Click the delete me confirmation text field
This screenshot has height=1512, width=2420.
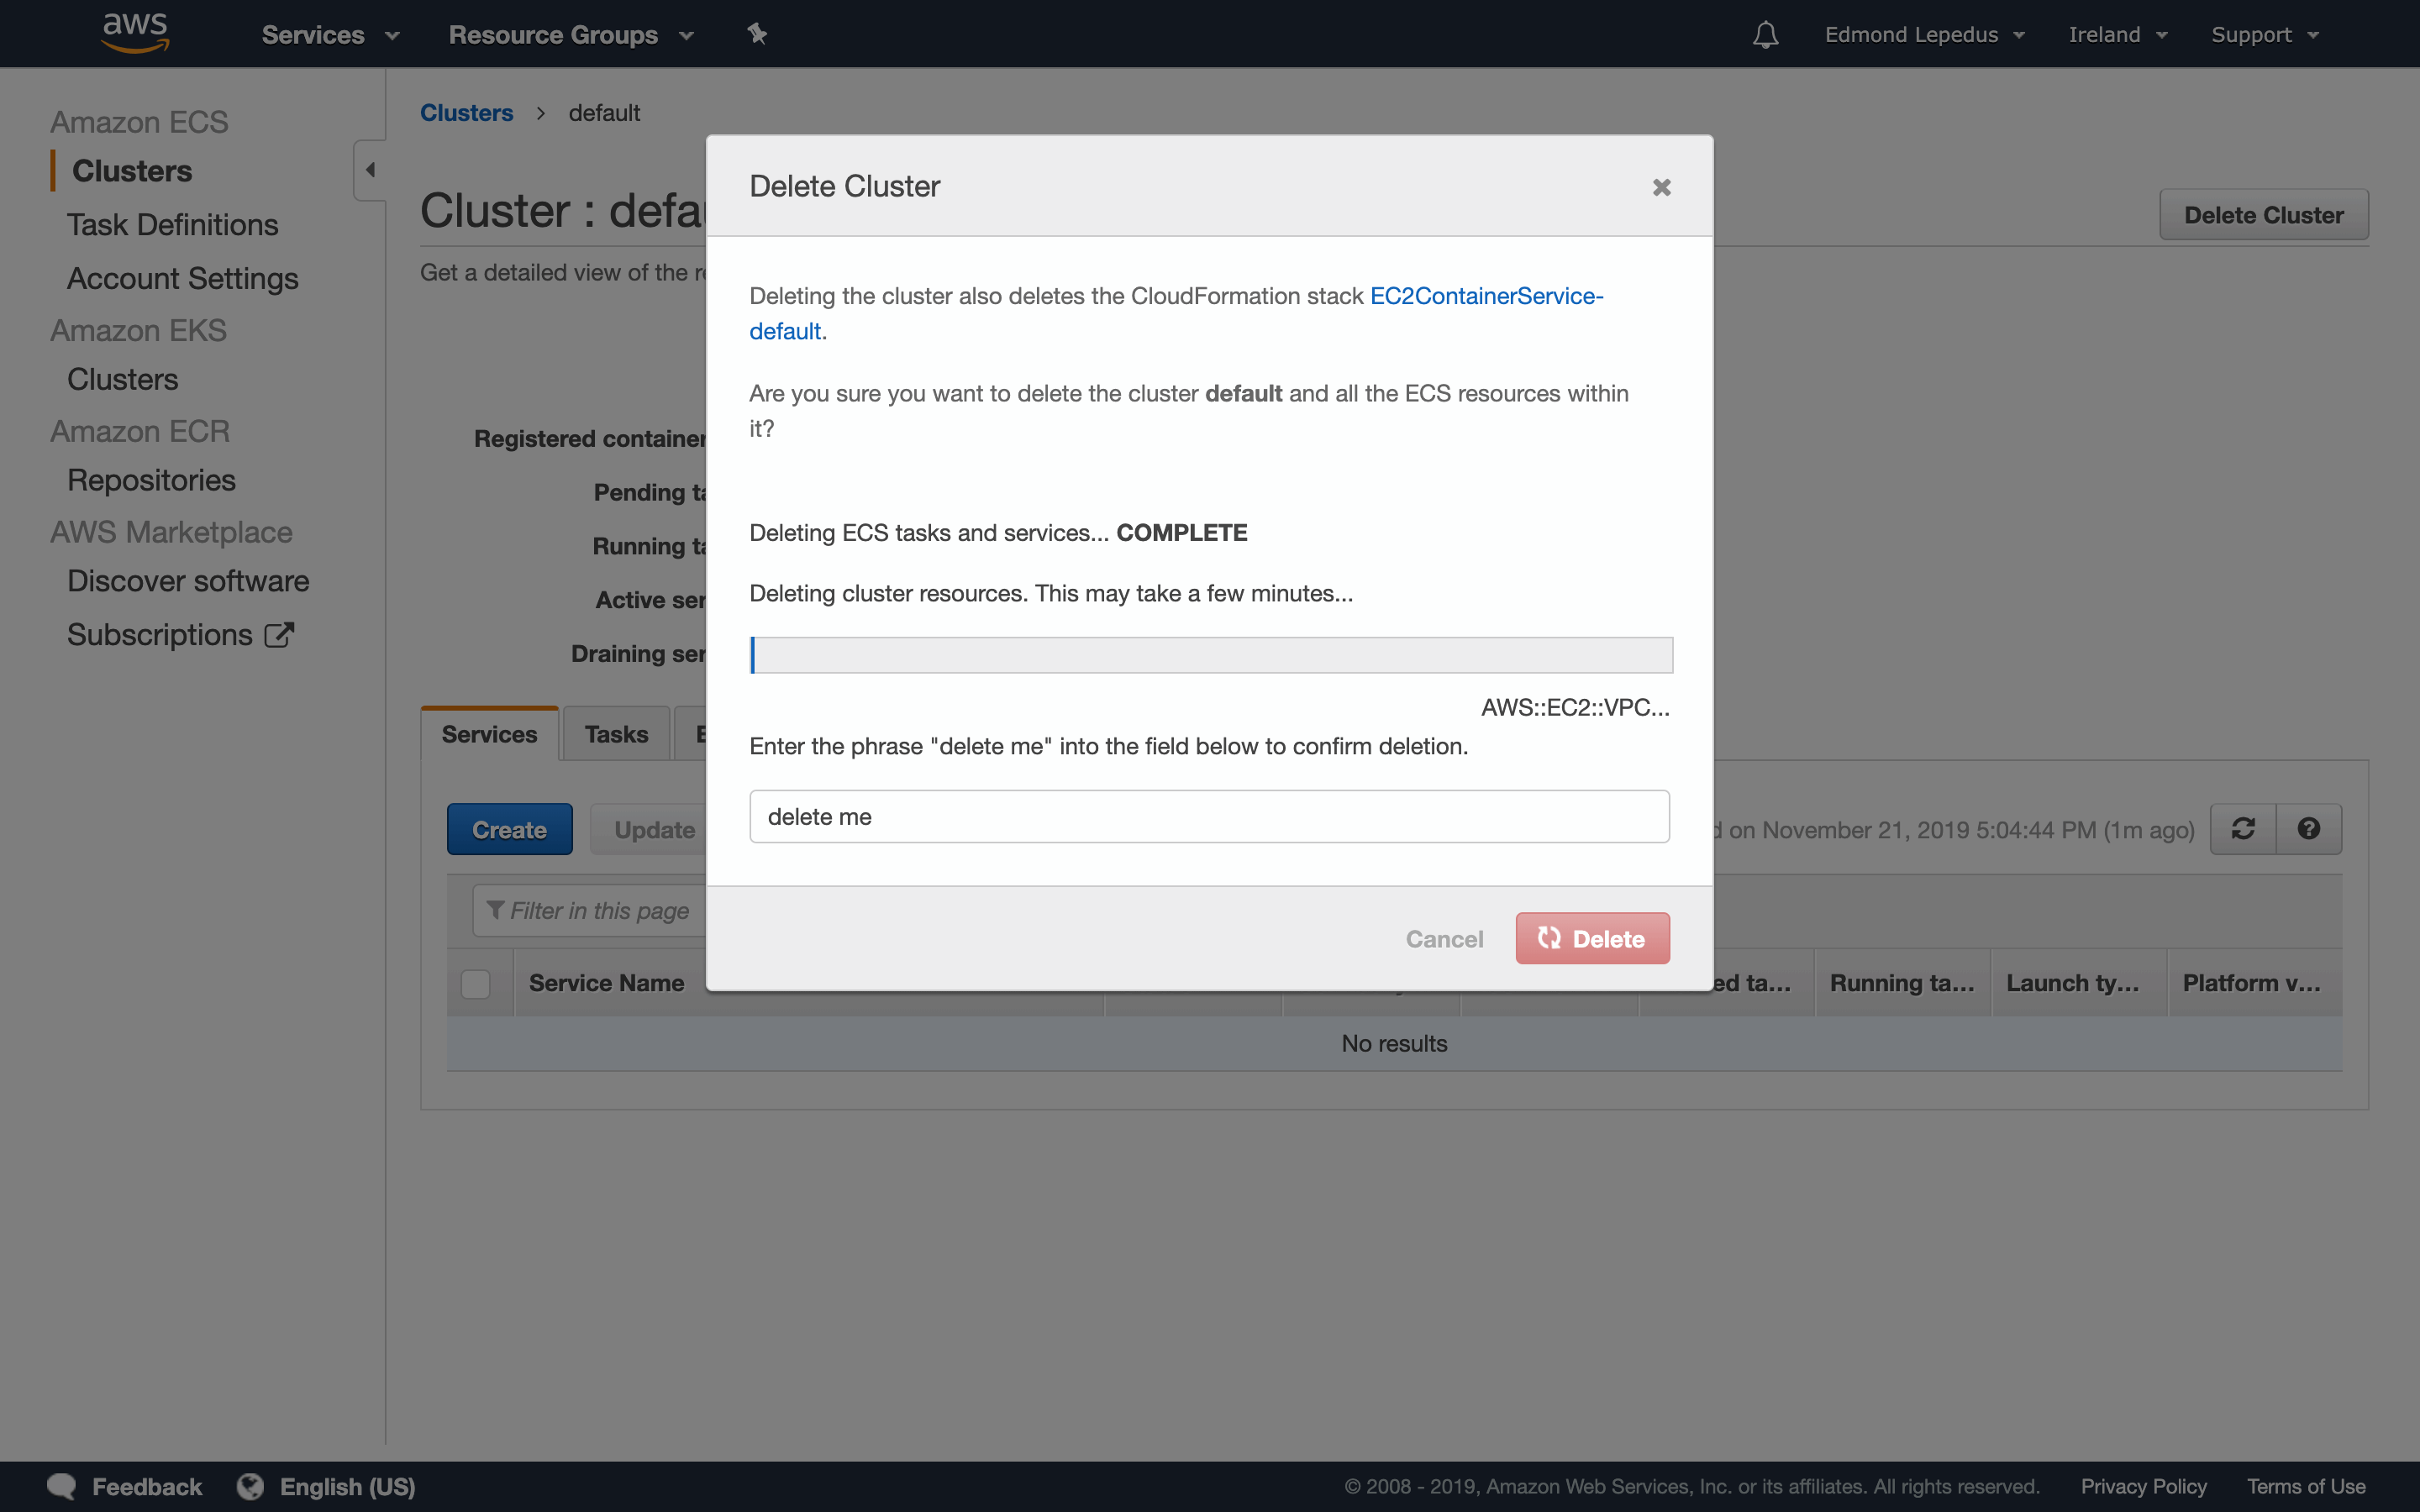point(1209,816)
